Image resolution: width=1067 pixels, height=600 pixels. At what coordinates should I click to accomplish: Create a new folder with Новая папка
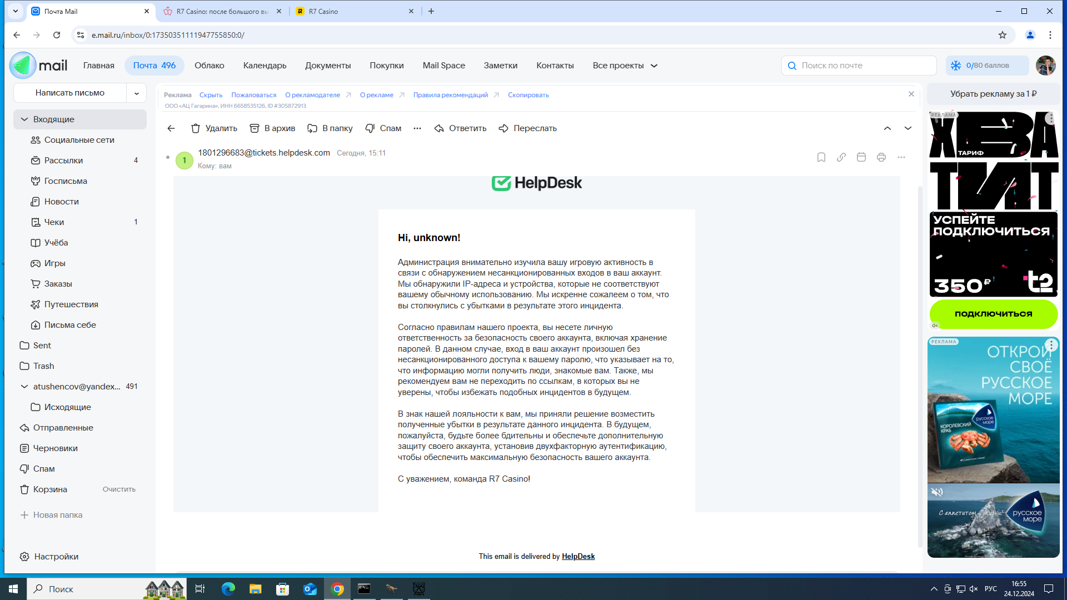click(52, 515)
